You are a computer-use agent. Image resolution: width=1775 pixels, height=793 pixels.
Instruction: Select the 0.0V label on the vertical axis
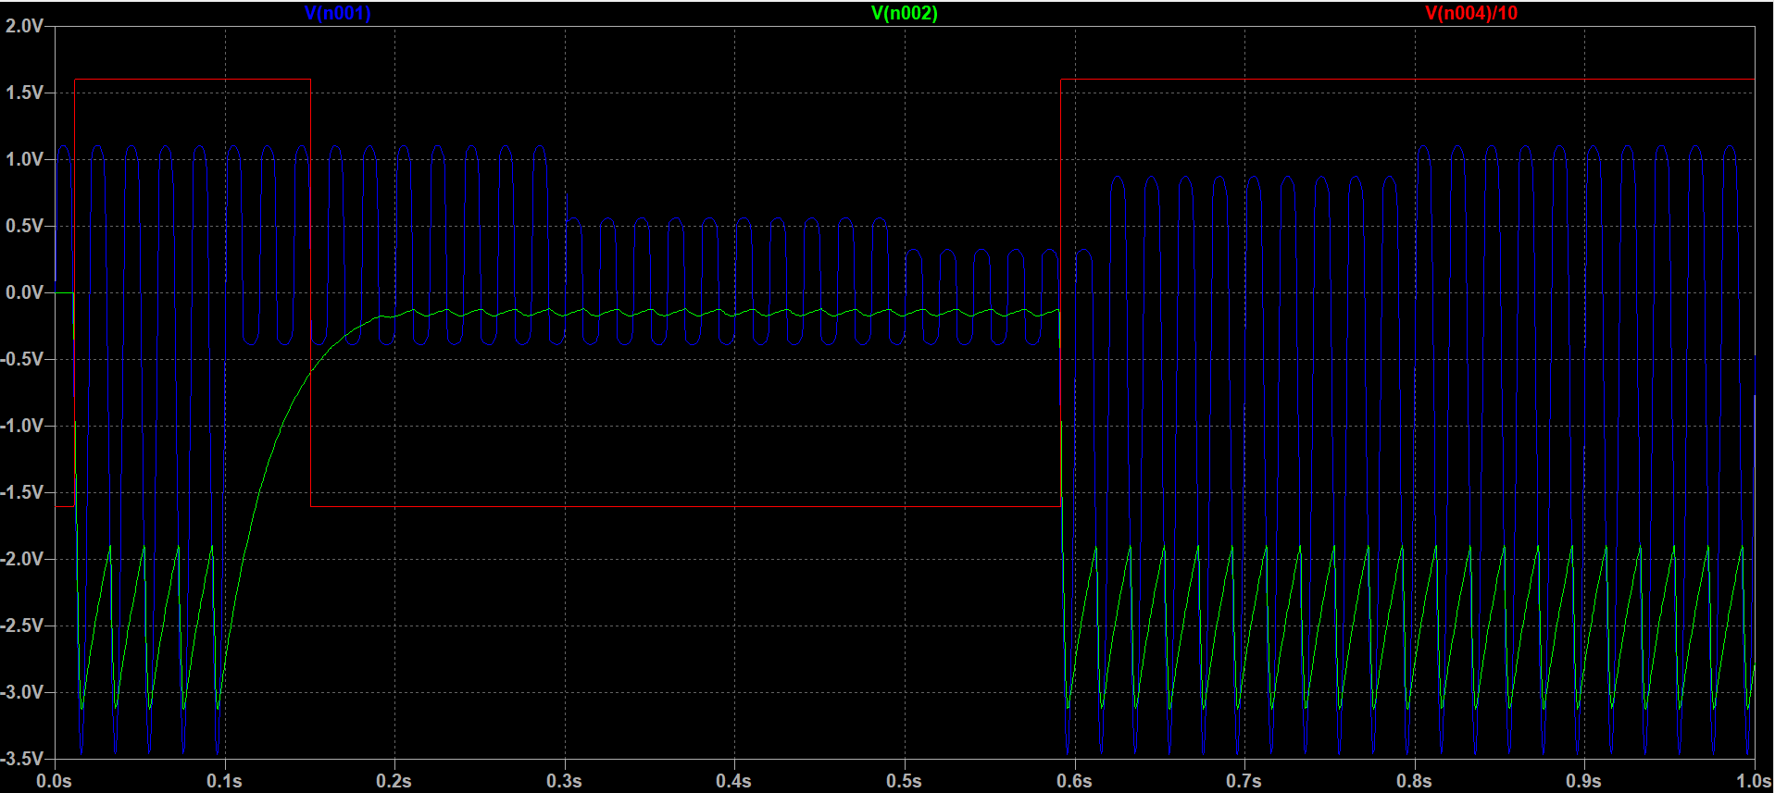point(24,292)
